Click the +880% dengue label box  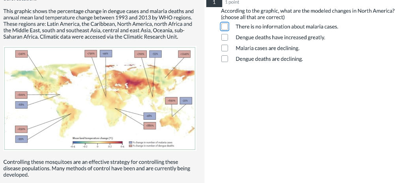click(x=150, y=126)
